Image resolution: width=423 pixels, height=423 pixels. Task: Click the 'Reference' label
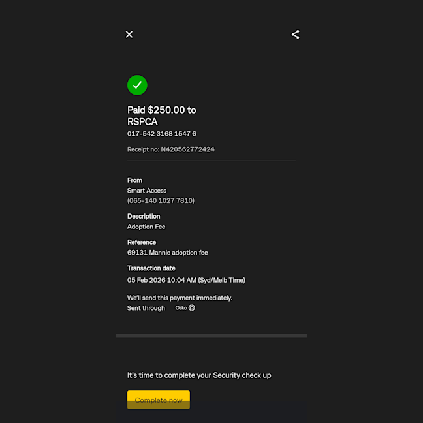point(142,242)
